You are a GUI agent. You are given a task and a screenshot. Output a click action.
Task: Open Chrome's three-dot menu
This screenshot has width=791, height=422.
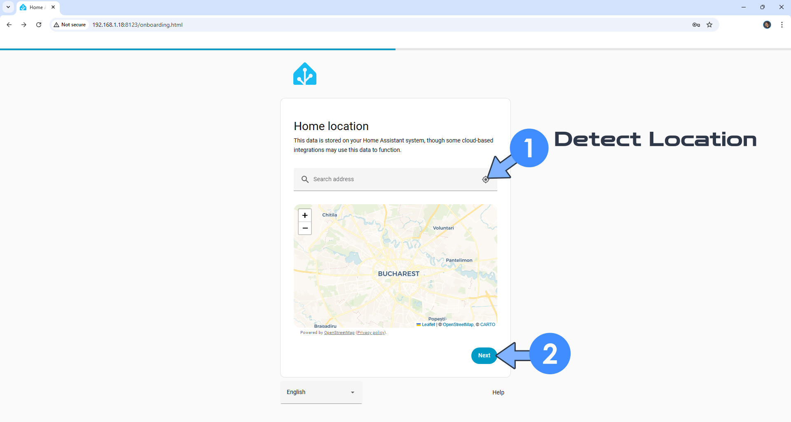(782, 25)
